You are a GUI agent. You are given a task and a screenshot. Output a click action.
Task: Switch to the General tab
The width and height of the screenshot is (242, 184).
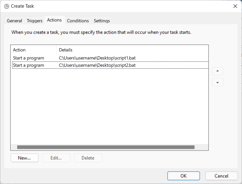click(x=14, y=21)
